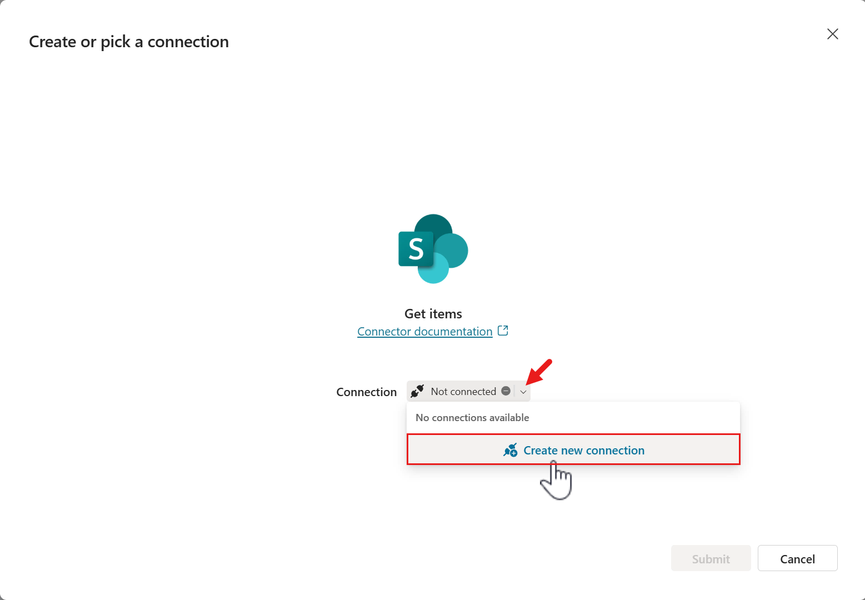Expand the Connection dropdown chevron

pos(523,392)
